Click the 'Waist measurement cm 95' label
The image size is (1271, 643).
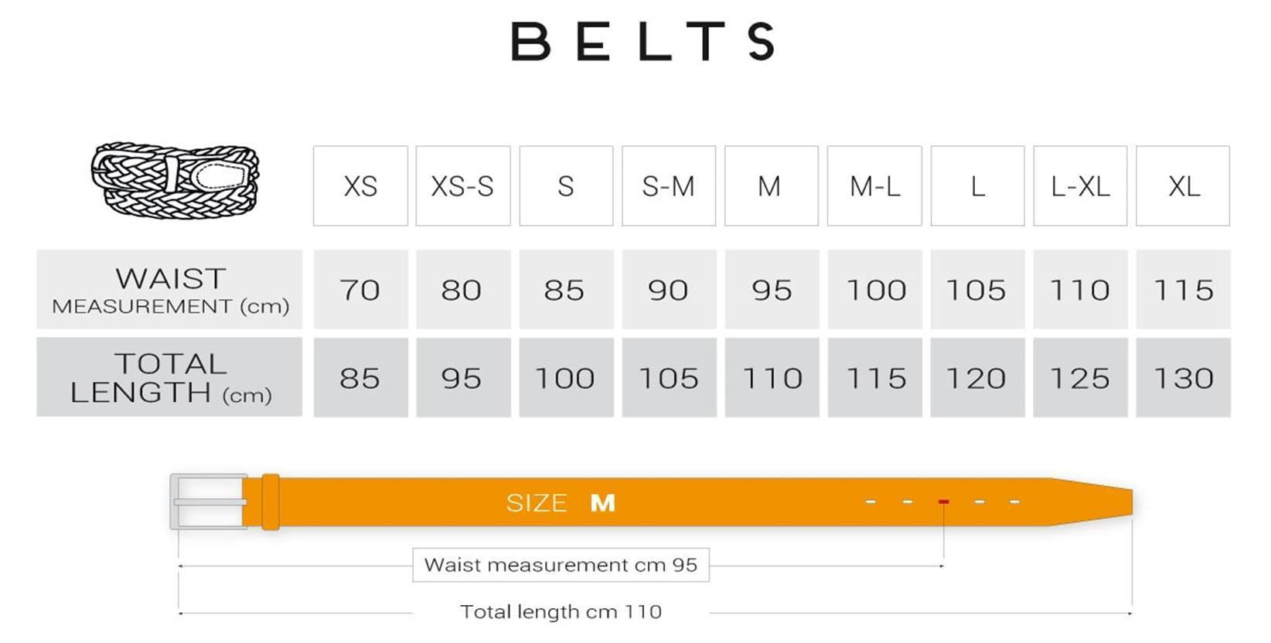561,565
